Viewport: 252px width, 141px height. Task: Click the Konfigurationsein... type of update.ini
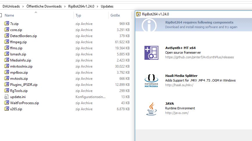(90, 97)
